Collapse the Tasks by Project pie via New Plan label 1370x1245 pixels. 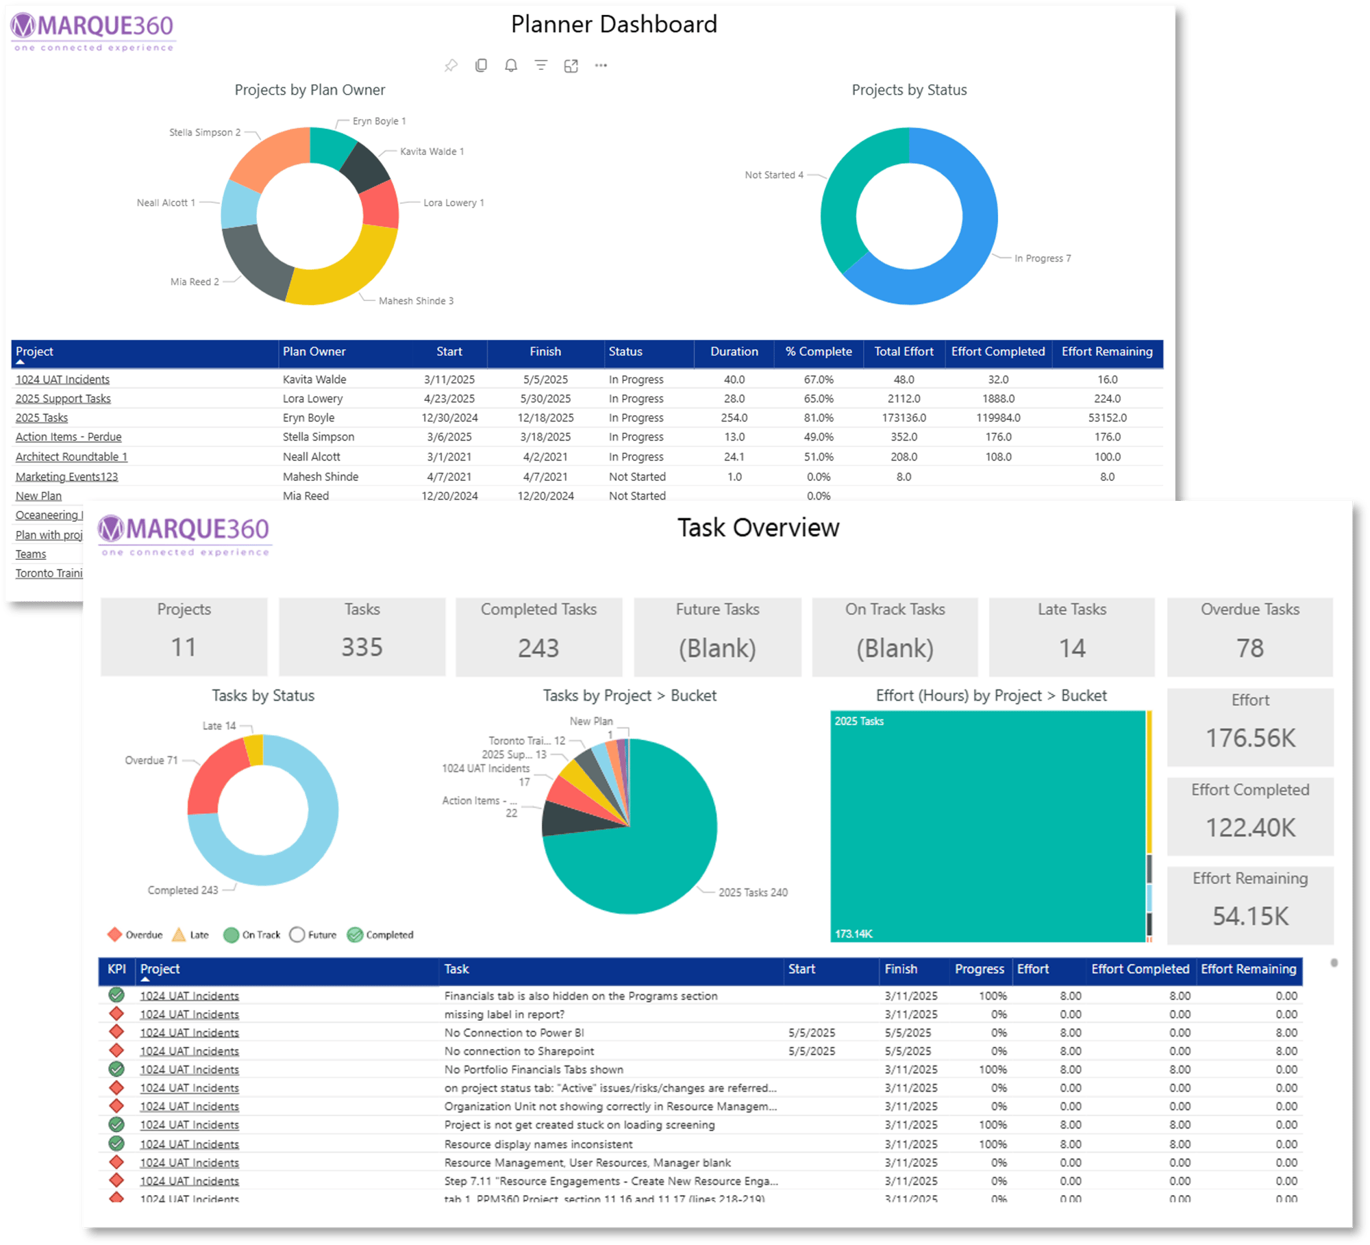(591, 721)
